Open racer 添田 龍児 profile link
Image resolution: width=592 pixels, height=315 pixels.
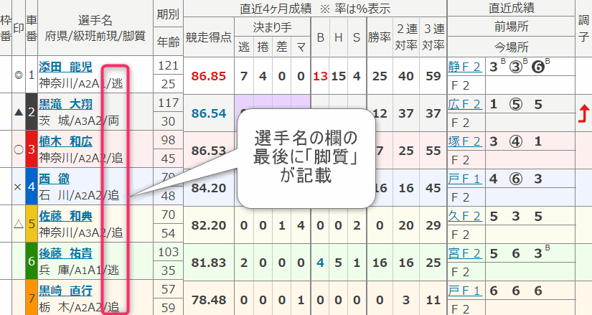click(65, 67)
